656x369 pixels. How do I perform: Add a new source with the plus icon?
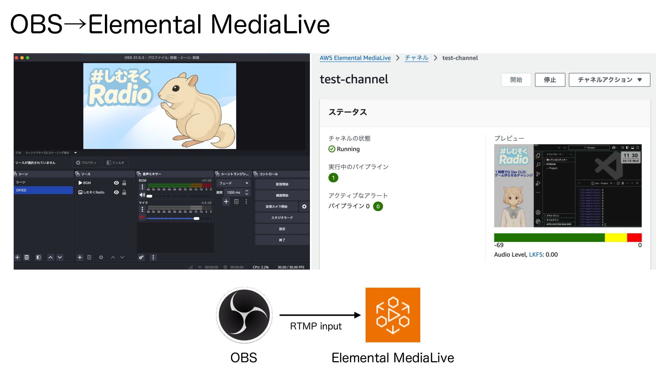(80, 257)
